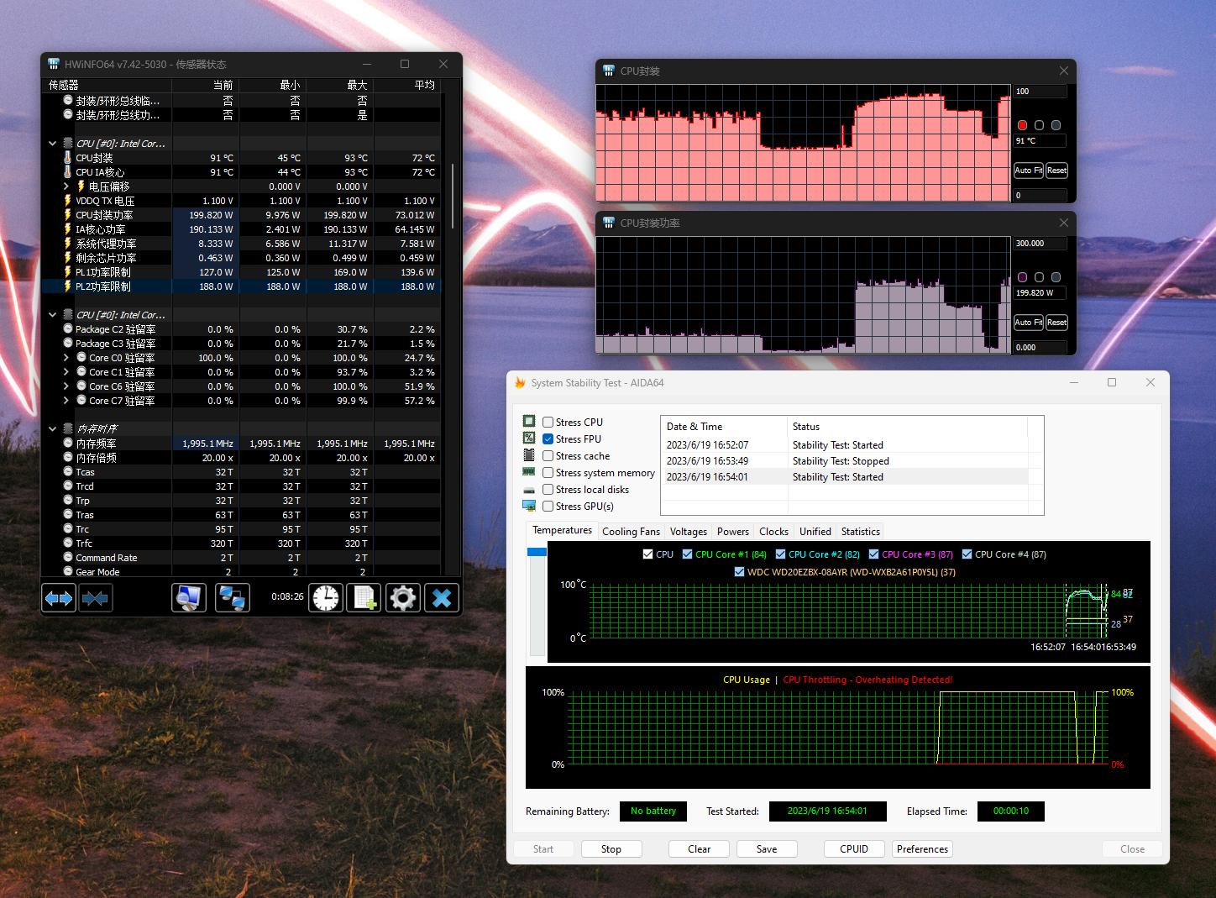
Task: Open HWiNFO settings via the gear icon
Action: coord(402,597)
